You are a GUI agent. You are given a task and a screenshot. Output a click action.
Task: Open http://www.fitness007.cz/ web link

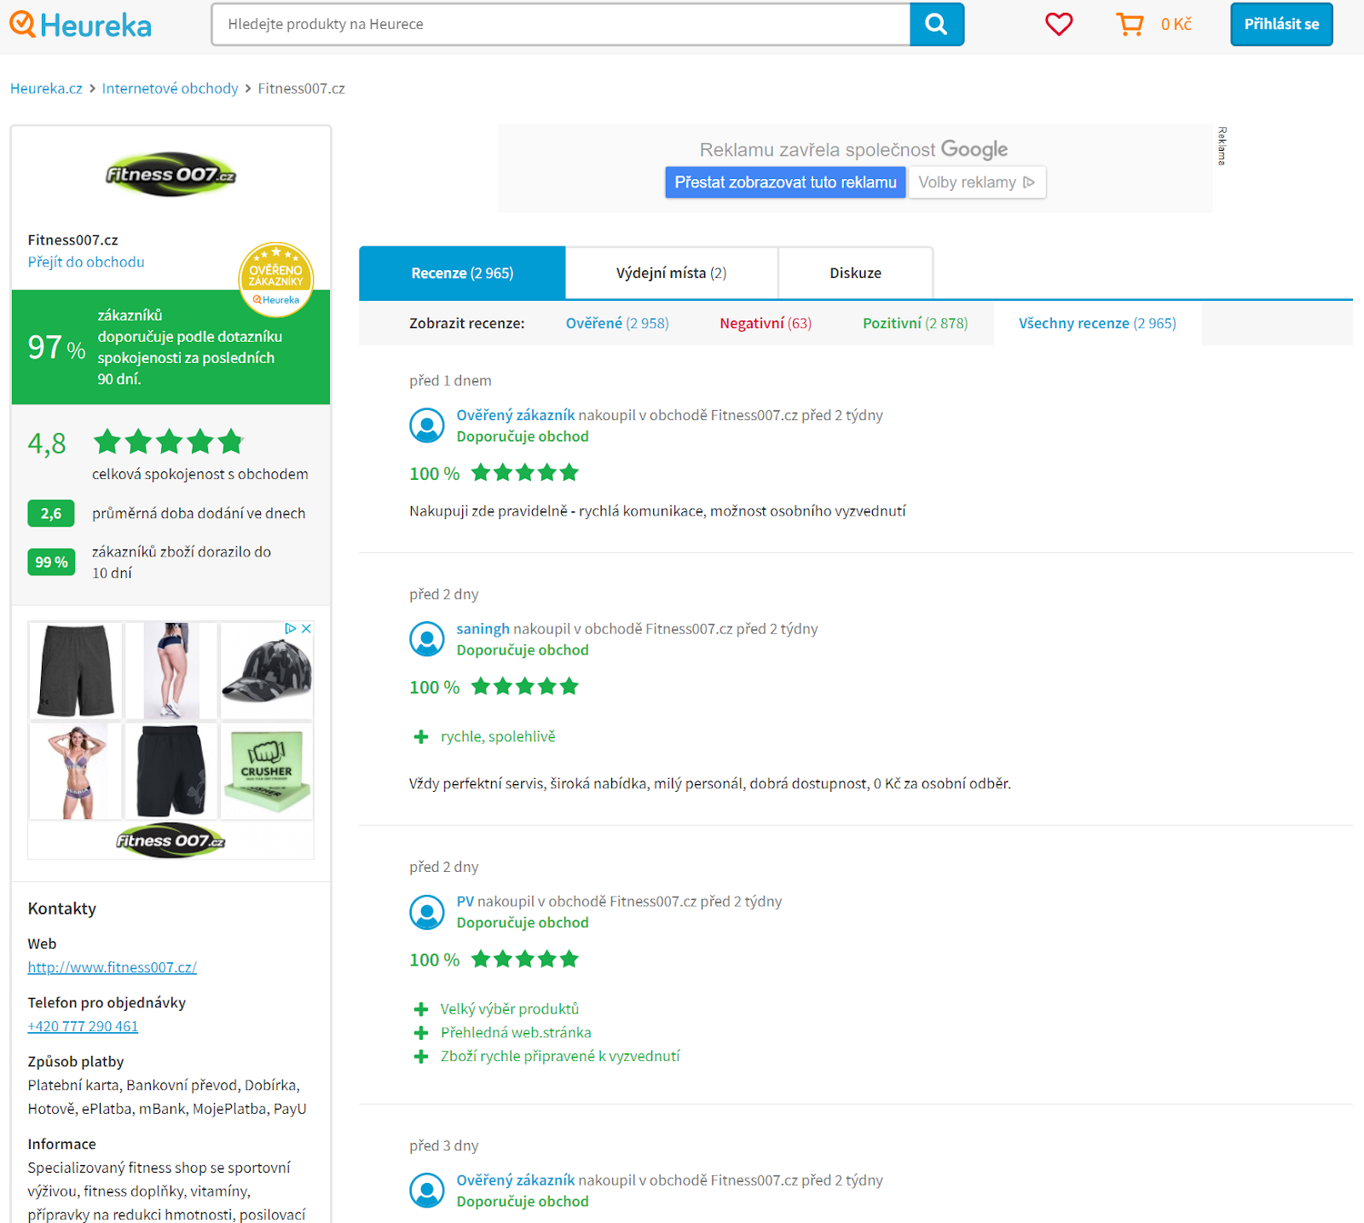(x=112, y=967)
